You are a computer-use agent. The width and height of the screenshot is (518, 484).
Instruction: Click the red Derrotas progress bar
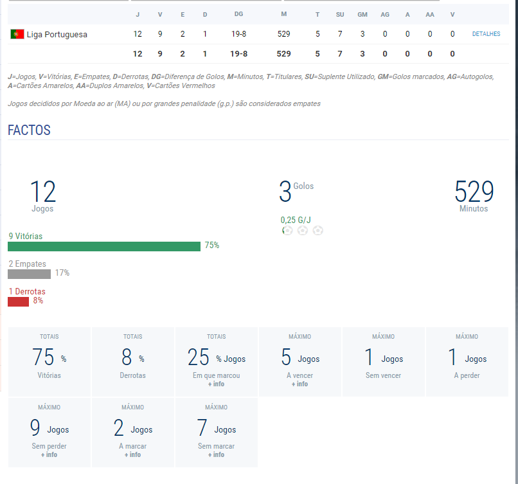coord(19,301)
